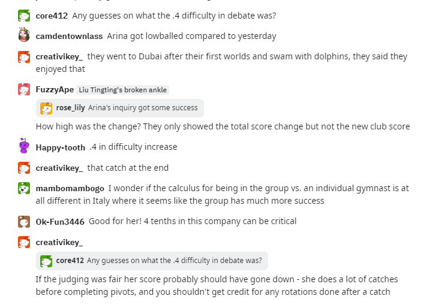
Task: Click creativikey_ avatar beside 'that catch' comment
Action: 24,168
